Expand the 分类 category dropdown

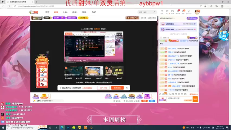[65, 12]
